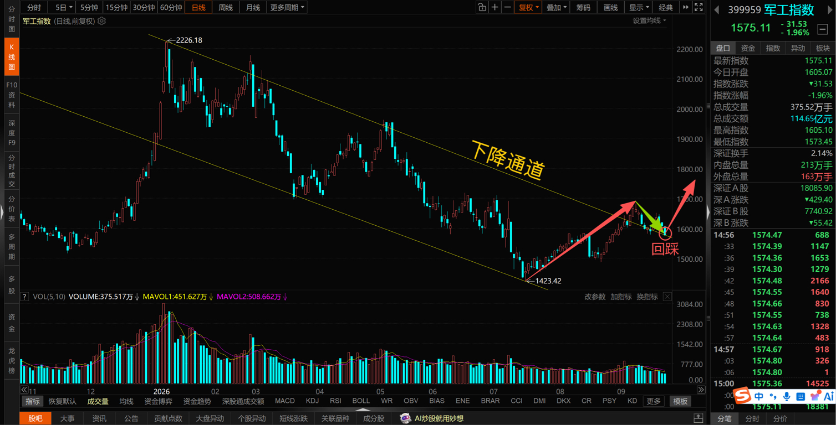Close the volume indicator panel

tap(667, 297)
